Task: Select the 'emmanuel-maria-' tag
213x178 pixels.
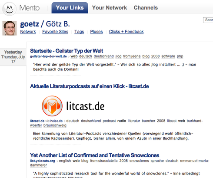Action: [x=195, y=161]
